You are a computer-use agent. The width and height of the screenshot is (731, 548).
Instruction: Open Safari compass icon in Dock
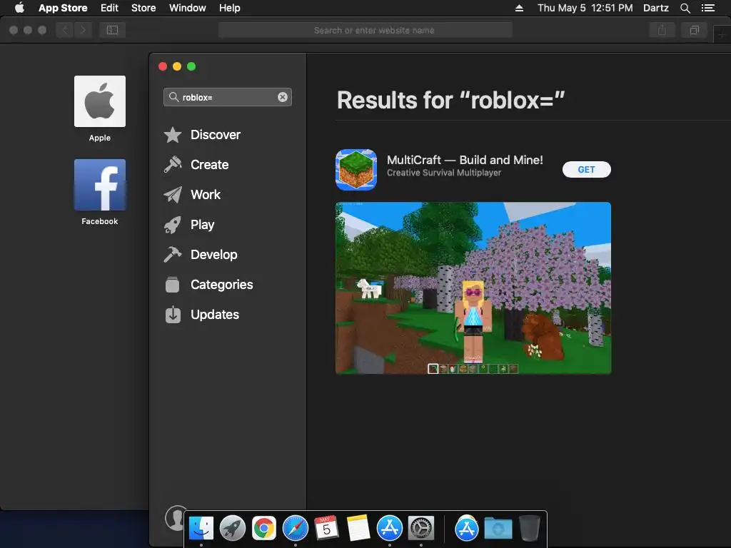pyautogui.click(x=295, y=529)
